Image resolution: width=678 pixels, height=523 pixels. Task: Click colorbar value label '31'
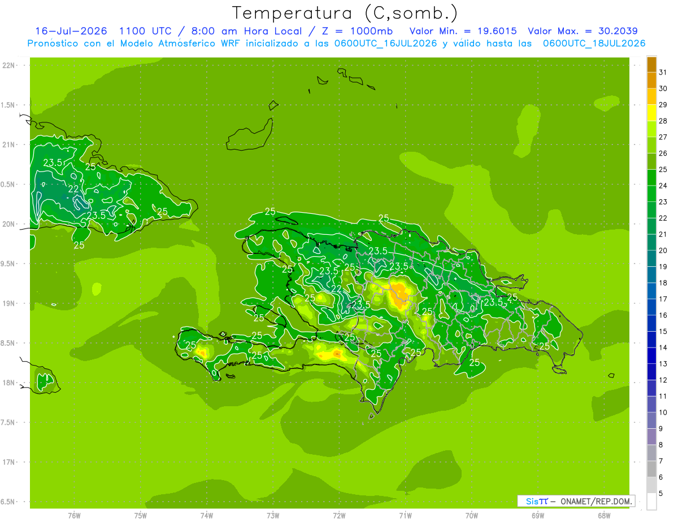(663, 72)
